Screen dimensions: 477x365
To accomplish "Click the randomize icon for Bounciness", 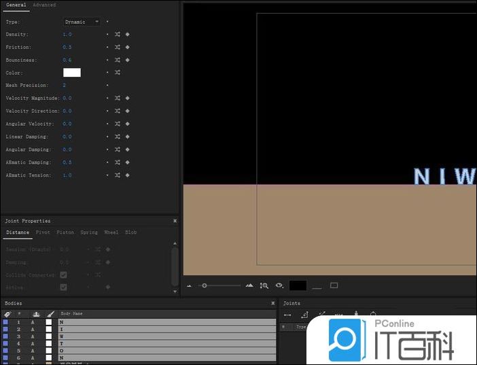I will click(x=118, y=60).
